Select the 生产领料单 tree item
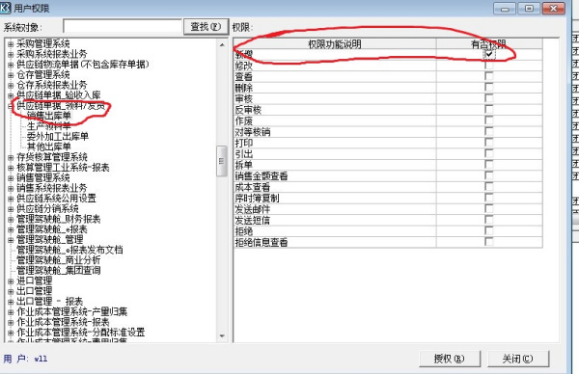 point(49,126)
